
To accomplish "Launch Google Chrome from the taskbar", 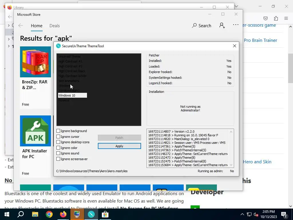I will (x=49, y=214).
